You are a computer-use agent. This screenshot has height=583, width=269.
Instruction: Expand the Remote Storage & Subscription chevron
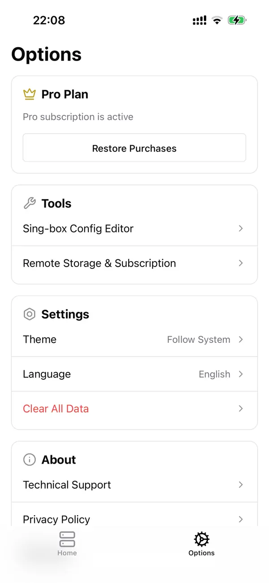(241, 263)
